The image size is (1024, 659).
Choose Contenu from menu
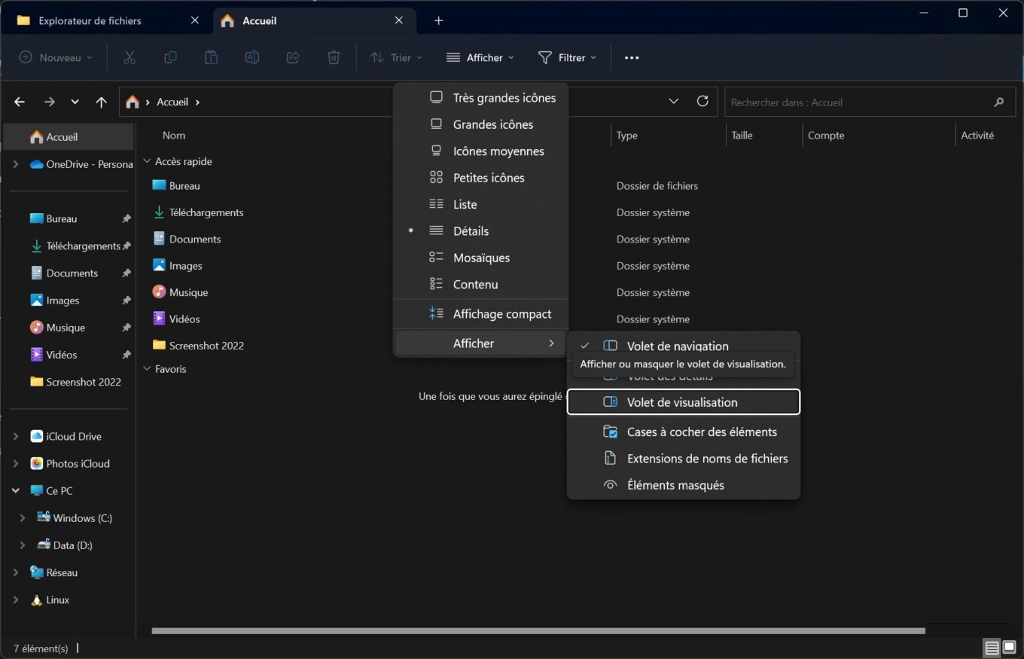click(x=480, y=284)
